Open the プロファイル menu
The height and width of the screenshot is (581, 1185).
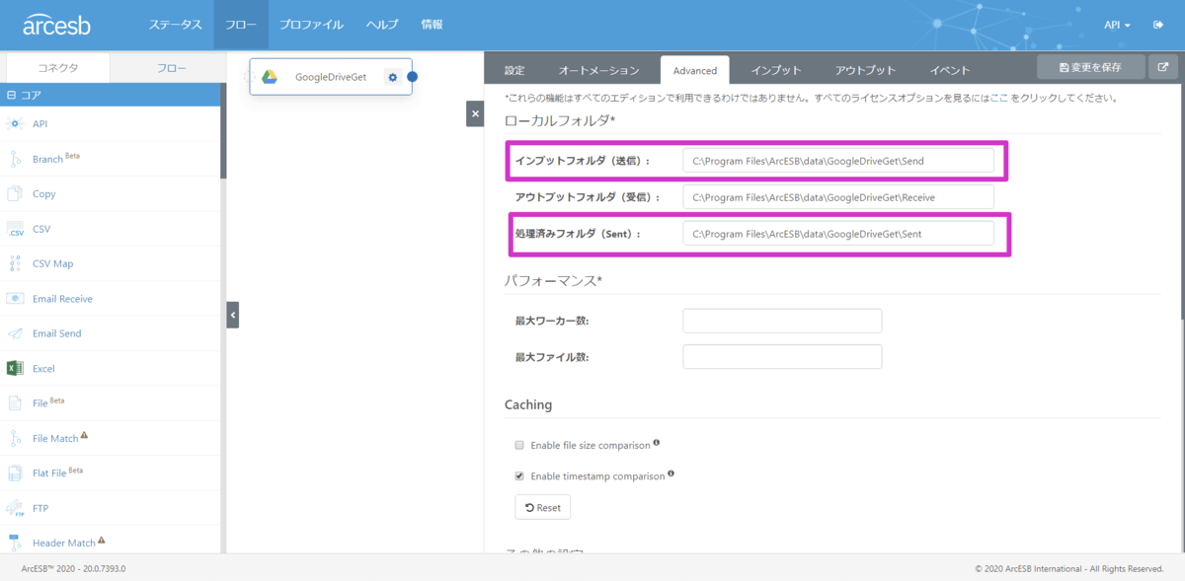point(311,25)
